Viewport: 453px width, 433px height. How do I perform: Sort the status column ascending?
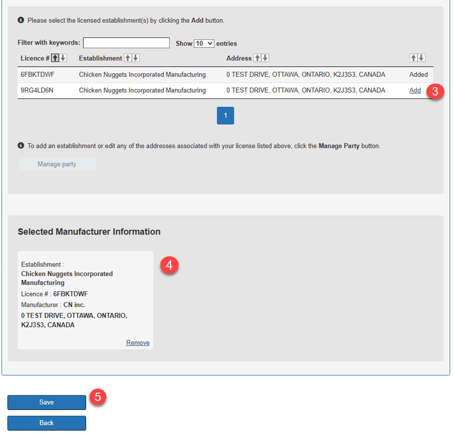click(x=413, y=58)
